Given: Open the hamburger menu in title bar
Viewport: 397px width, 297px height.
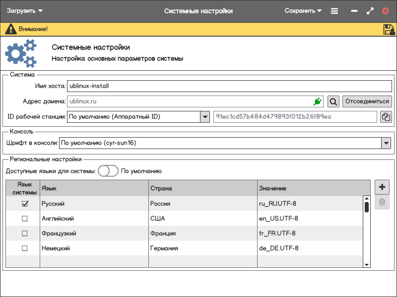Looking at the screenshot, I should tap(334, 11).
